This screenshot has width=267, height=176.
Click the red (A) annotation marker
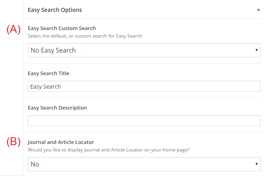(x=13, y=29)
